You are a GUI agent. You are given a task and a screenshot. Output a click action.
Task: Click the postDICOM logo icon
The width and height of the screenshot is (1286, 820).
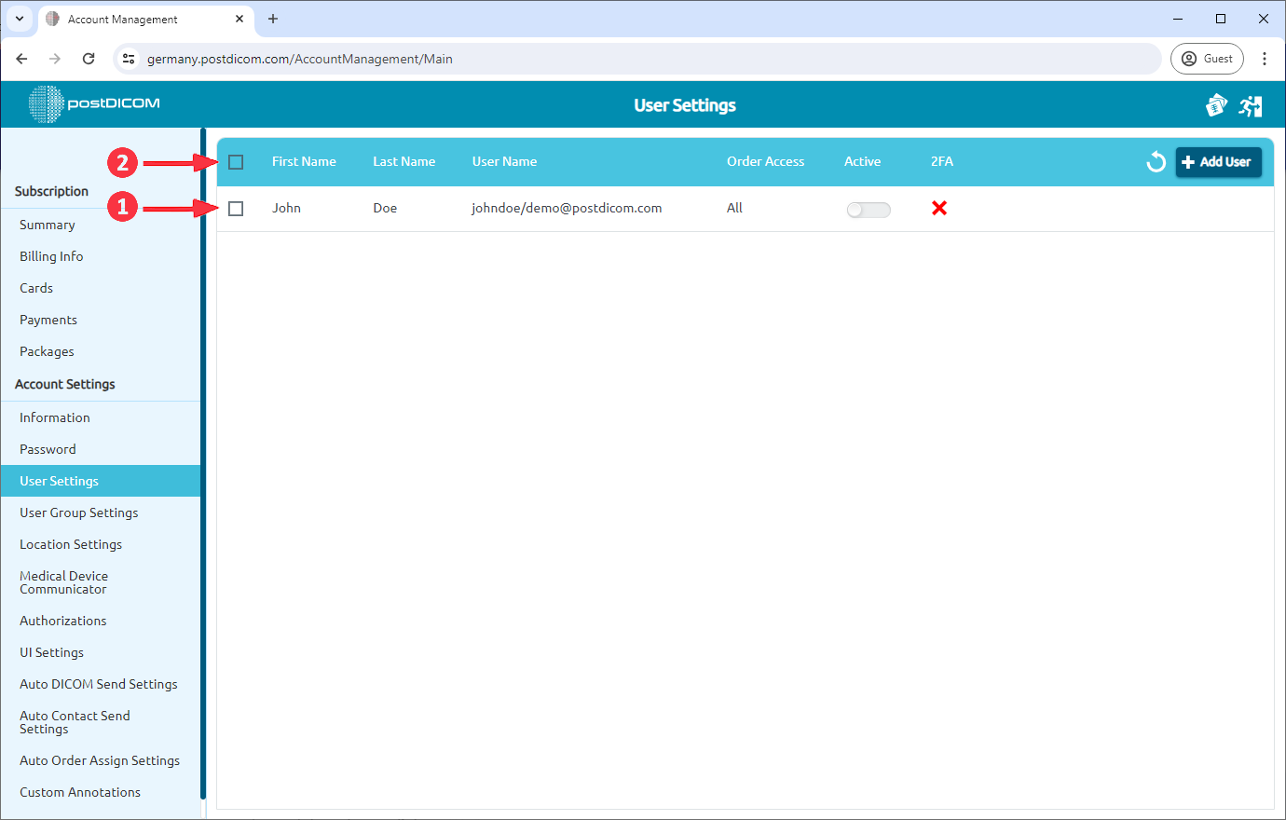[x=44, y=103]
